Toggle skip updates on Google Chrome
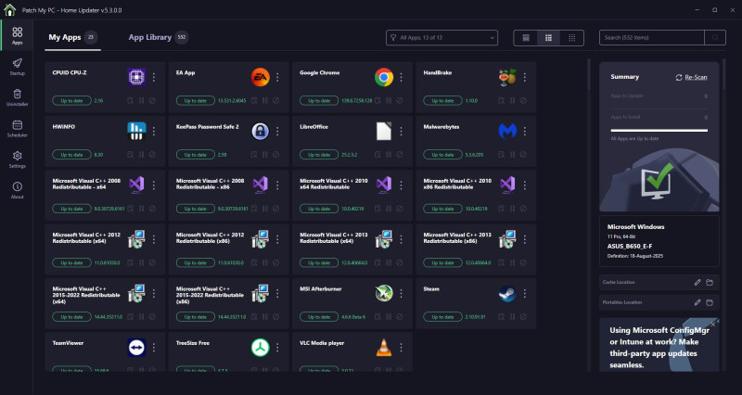The height and width of the screenshot is (395, 742). [x=389, y=101]
